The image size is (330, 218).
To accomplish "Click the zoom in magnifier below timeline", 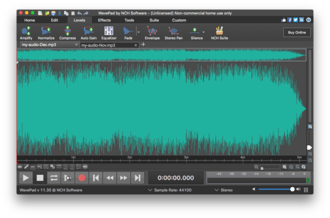I will [284, 167].
